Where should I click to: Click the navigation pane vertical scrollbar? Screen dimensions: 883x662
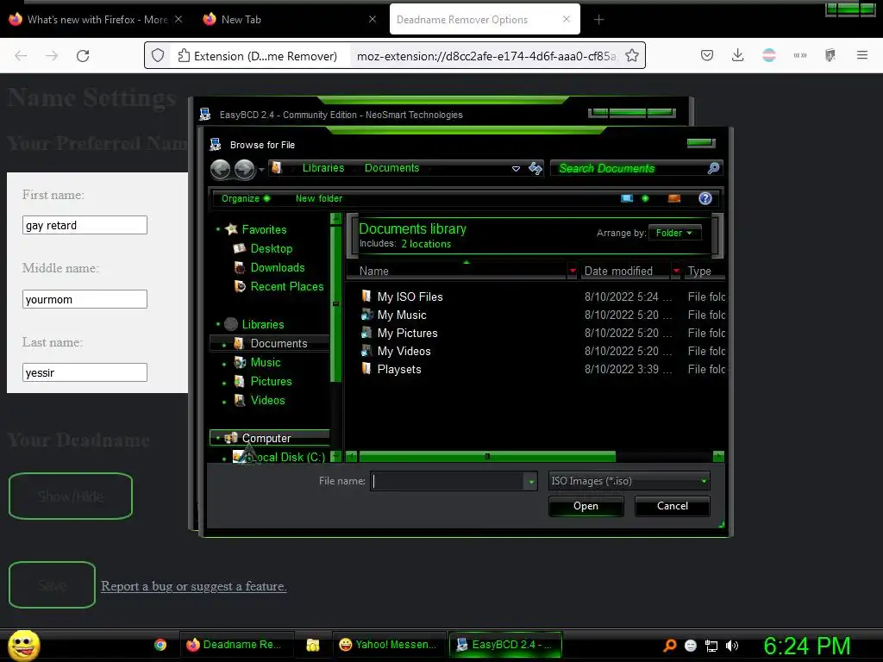click(x=335, y=304)
